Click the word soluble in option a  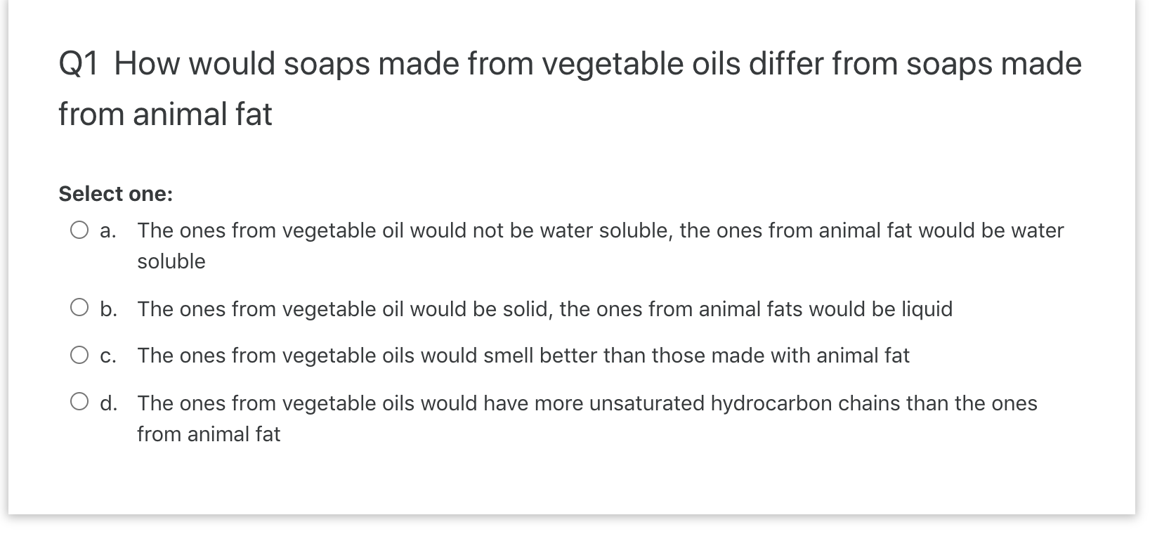pos(171,260)
